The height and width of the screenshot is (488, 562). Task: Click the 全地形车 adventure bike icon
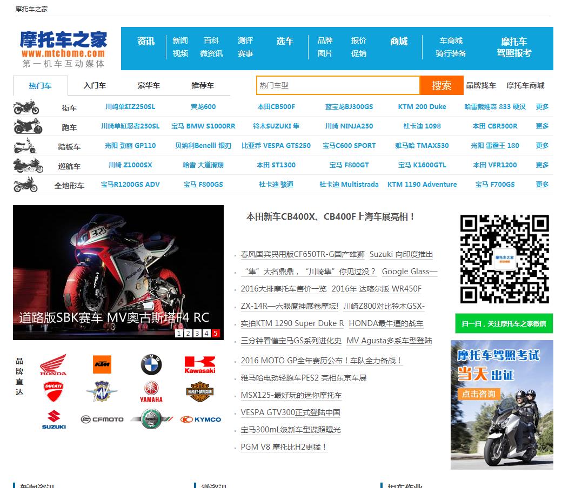(25, 185)
